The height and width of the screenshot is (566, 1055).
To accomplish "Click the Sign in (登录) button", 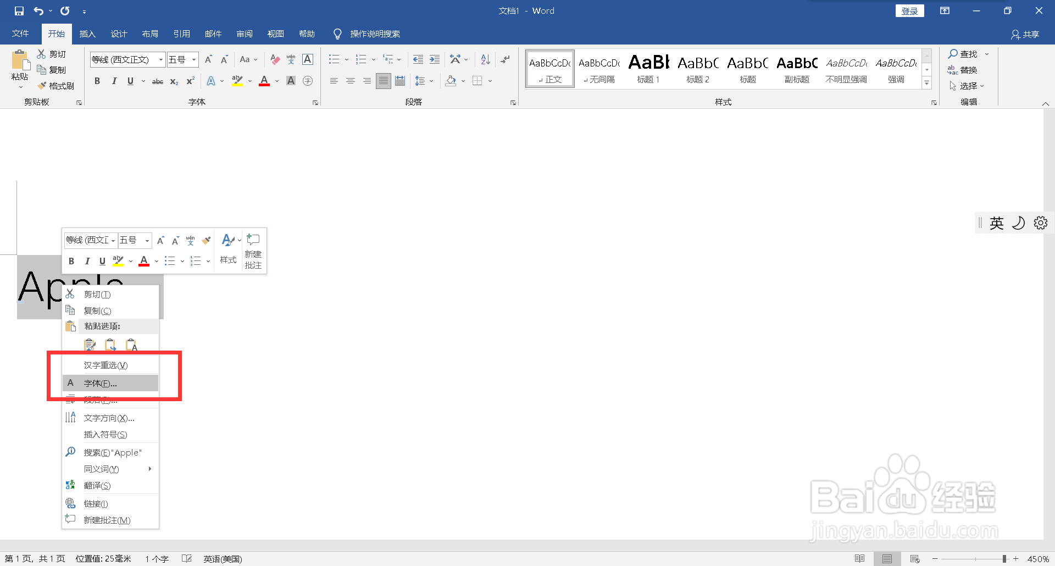I will (x=909, y=11).
